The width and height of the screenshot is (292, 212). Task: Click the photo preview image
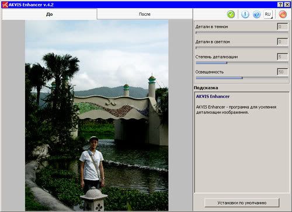click(x=97, y=115)
